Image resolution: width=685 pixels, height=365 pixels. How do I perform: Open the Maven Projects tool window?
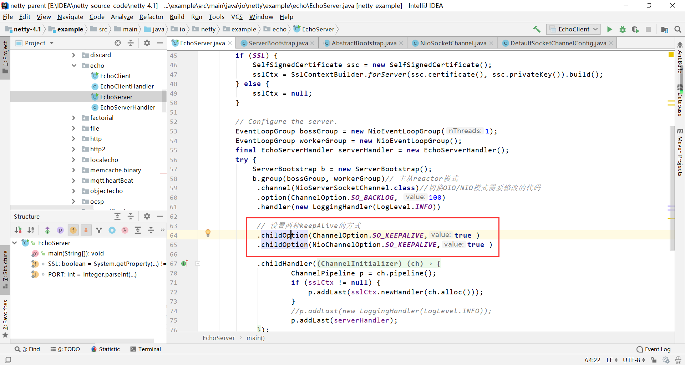(x=680, y=152)
